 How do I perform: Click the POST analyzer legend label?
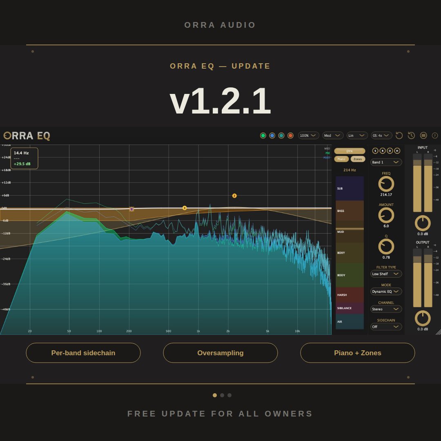327,158
